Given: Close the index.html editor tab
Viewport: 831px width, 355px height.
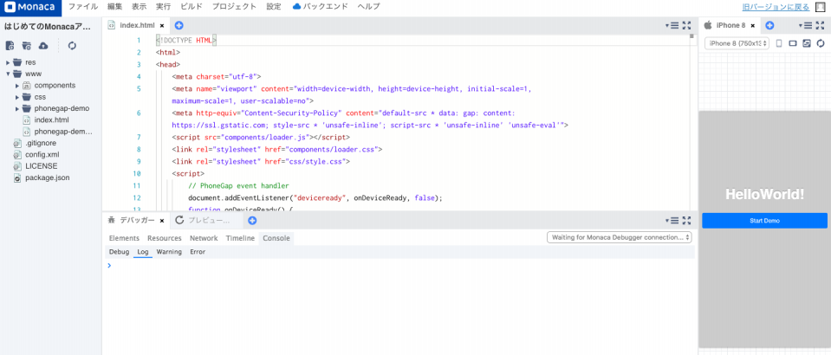Looking at the screenshot, I should pyautogui.click(x=162, y=25).
